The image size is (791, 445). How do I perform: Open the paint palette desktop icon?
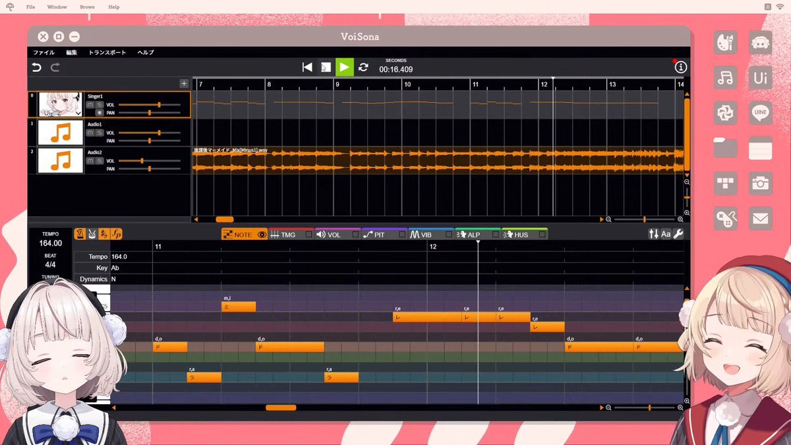pyautogui.click(x=726, y=43)
